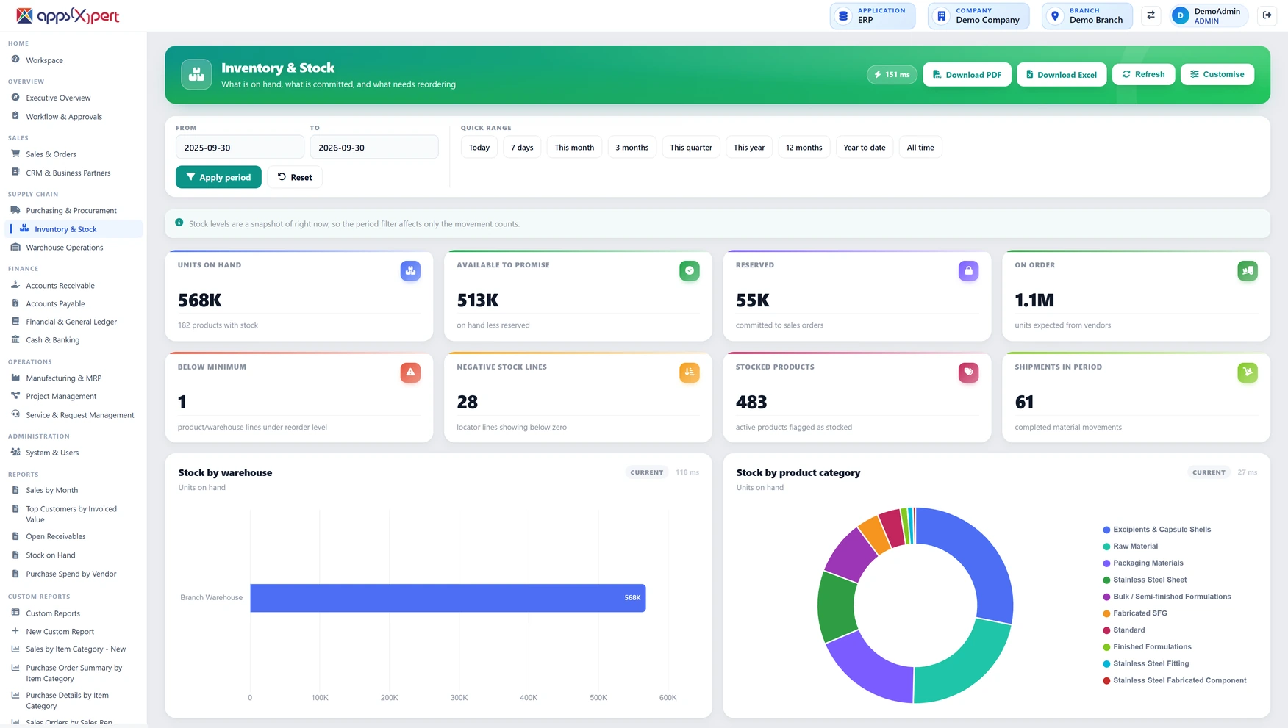1288x728 pixels.
Task: Click the info icon beside stock snapshot note
Action: point(179,223)
